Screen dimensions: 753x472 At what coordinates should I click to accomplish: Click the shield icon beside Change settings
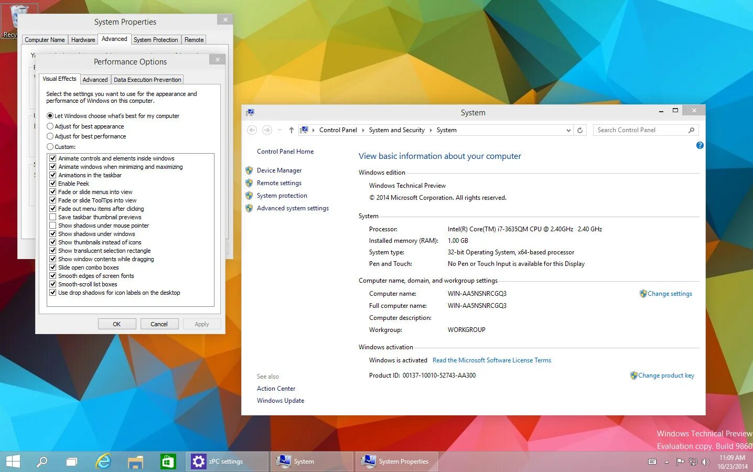(643, 294)
